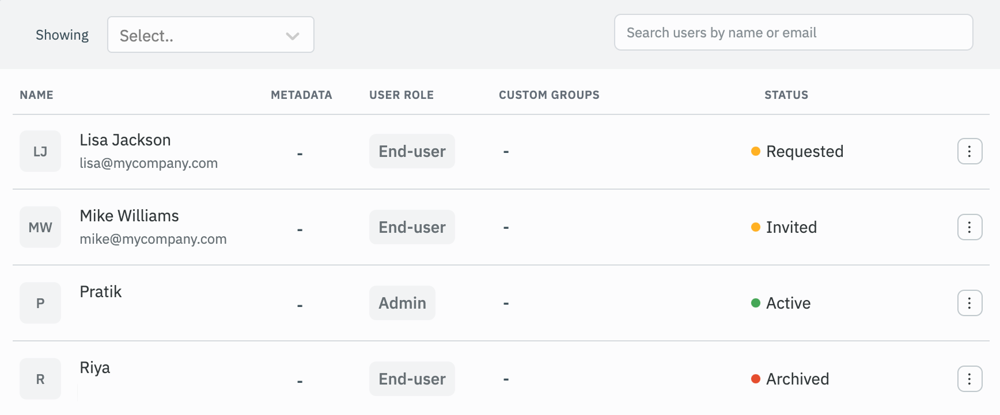Select the User Role column header
Image resolution: width=1000 pixels, height=415 pixels.
(x=401, y=95)
